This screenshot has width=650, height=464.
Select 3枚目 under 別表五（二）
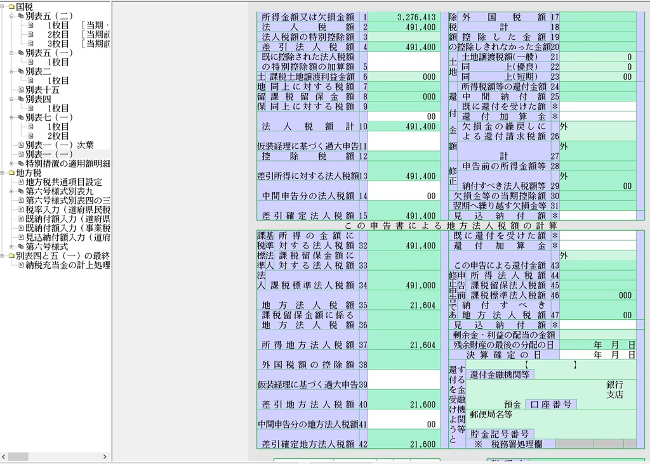[x=58, y=44]
